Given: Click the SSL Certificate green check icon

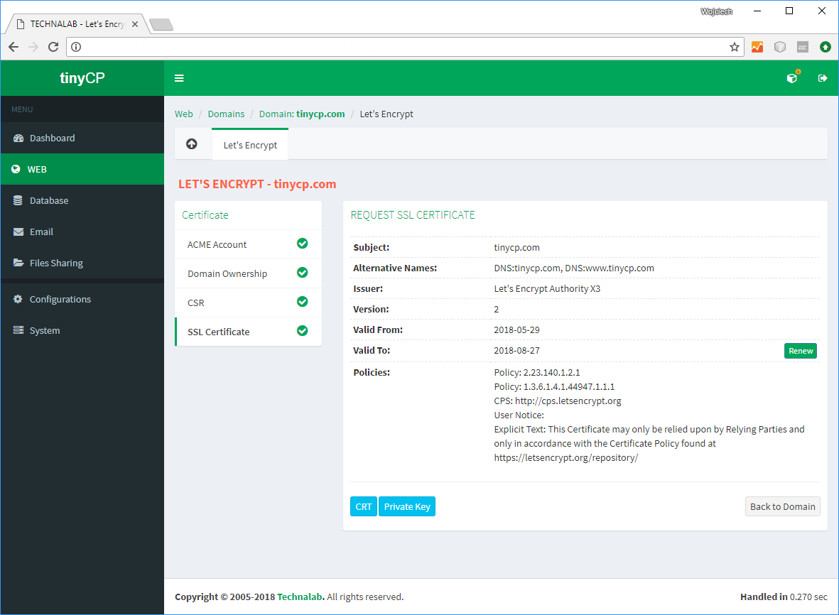Looking at the screenshot, I should pyautogui.click(x=303, y=330).
